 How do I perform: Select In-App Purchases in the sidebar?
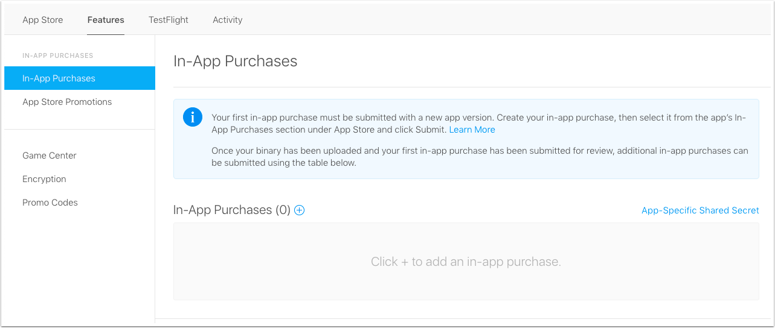[80, 78]
